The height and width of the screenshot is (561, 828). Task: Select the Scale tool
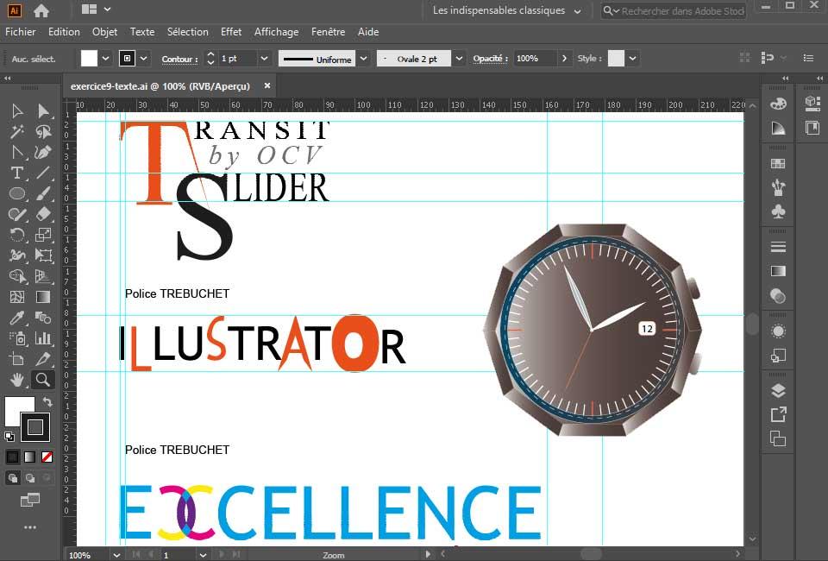pyautogui.click(x=43, y=235)
